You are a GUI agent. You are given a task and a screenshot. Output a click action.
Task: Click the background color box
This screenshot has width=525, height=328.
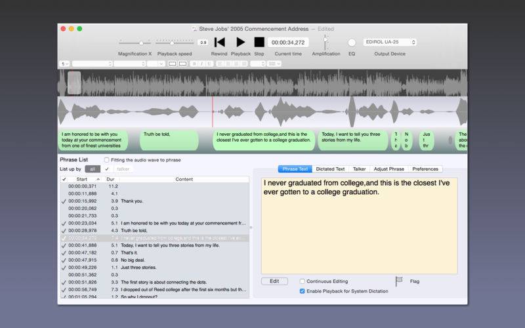click(183, 64)
